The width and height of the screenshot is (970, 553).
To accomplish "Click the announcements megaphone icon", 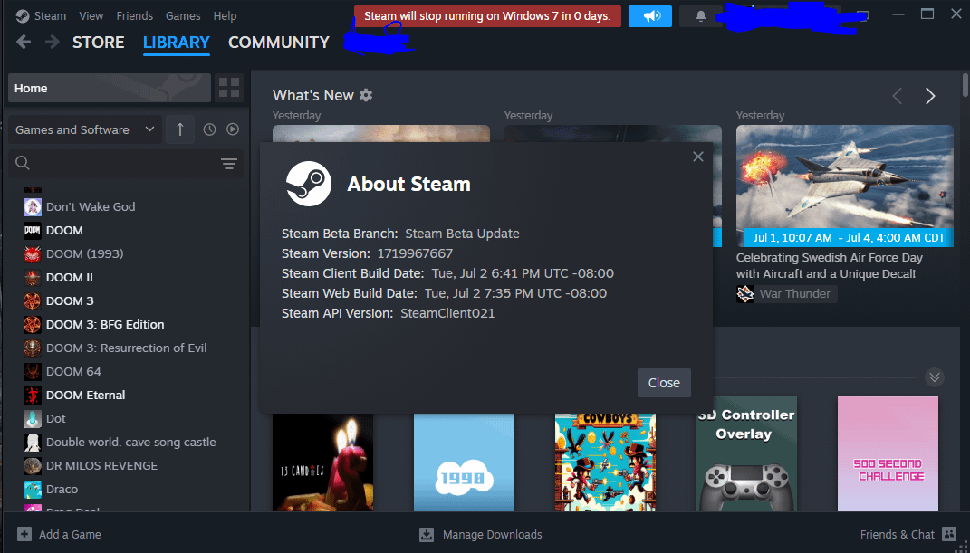I will pyautogui.click(x=650, y=16).
